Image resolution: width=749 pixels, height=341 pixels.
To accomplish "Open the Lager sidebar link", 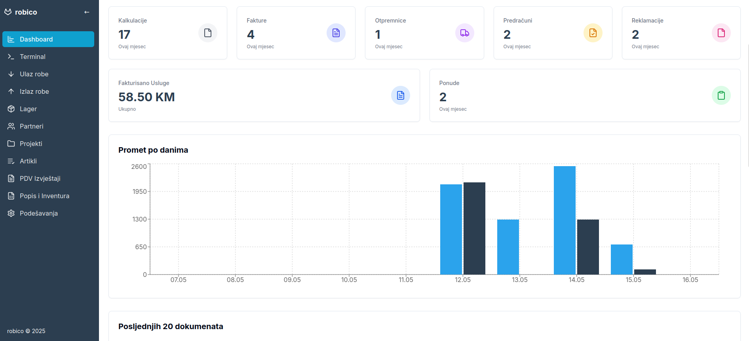I will coord(48,109).
